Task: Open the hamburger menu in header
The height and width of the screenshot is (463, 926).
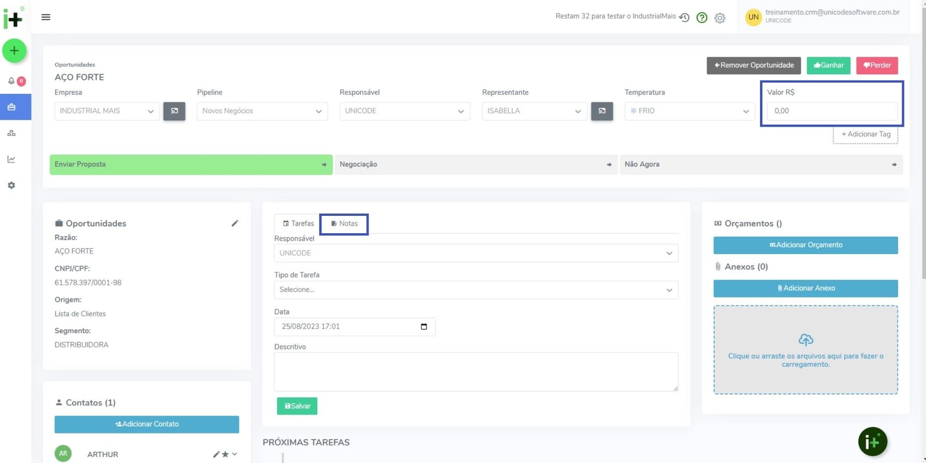Action: click(46, 17)
